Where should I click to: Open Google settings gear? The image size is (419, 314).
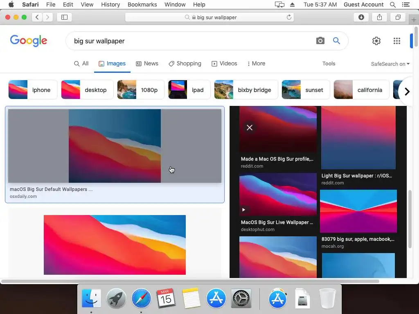click(376, 41)
